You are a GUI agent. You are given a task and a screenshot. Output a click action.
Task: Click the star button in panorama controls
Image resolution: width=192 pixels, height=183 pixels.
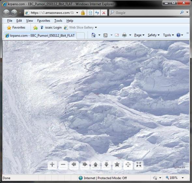[117, 165]
